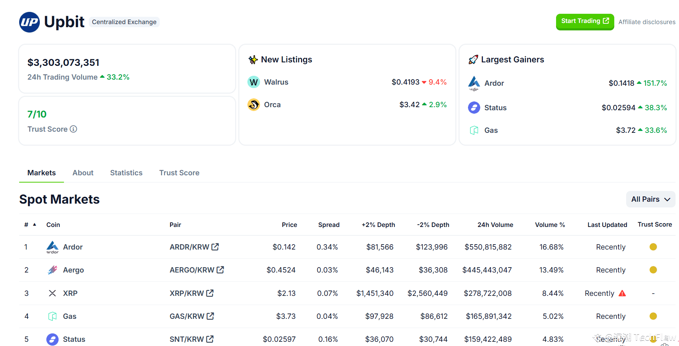This screenshot has height=346, width=679.
Task: Sort by the Trust Score column header
Action: click(655, 224)
